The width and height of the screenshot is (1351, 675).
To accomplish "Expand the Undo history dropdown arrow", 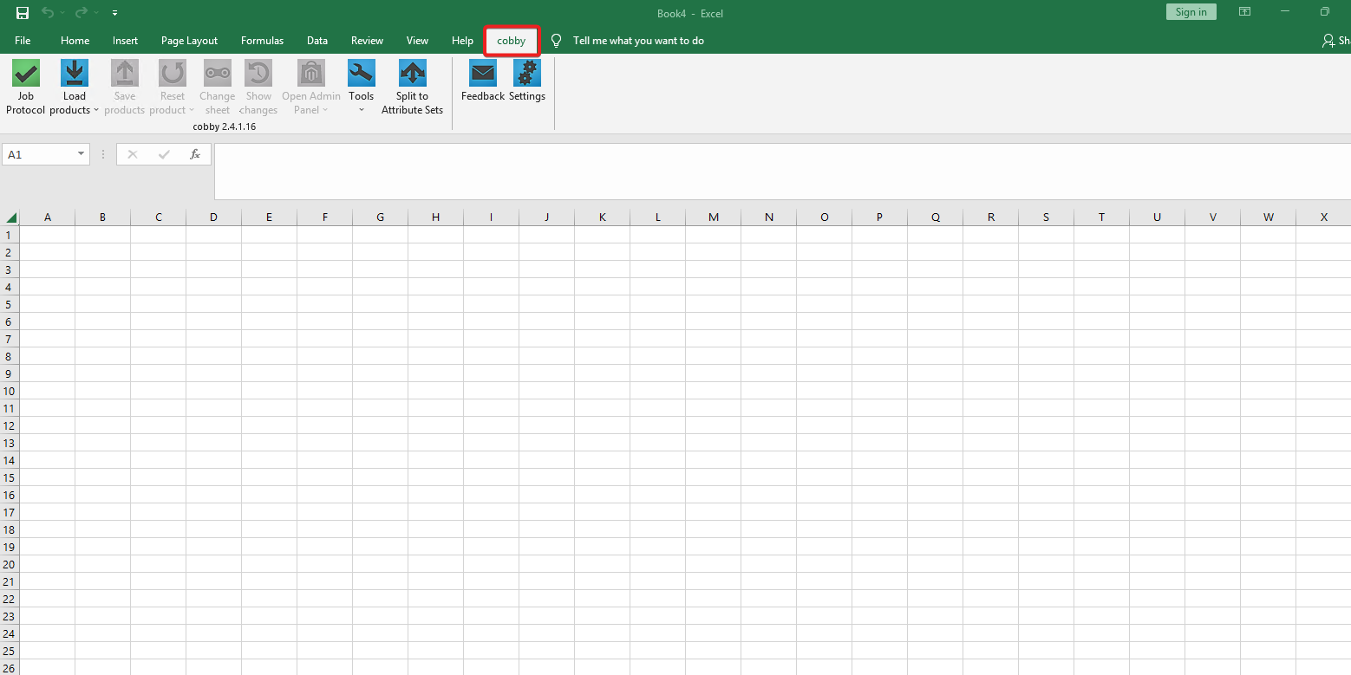I will coord(62,13).
